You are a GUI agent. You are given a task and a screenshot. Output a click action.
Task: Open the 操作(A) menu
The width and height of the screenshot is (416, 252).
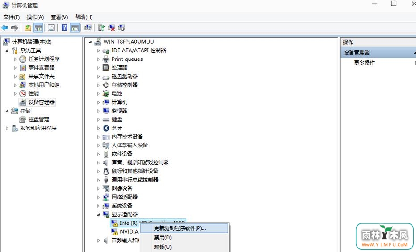35,17
